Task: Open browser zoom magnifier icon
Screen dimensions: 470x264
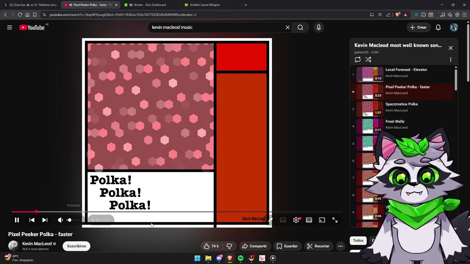Action: [380, 15]
